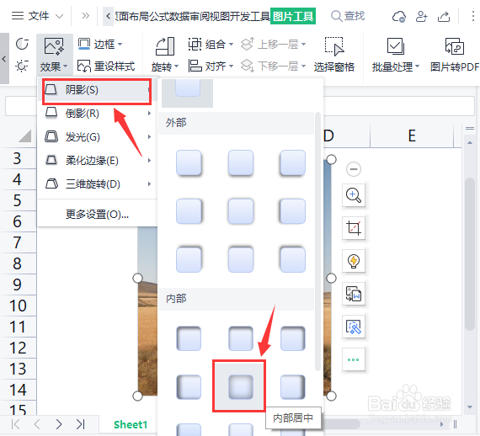The image size is (480, 436).
Task: Choose left inner shadow preset in second row
Action: tap(189, 387)
